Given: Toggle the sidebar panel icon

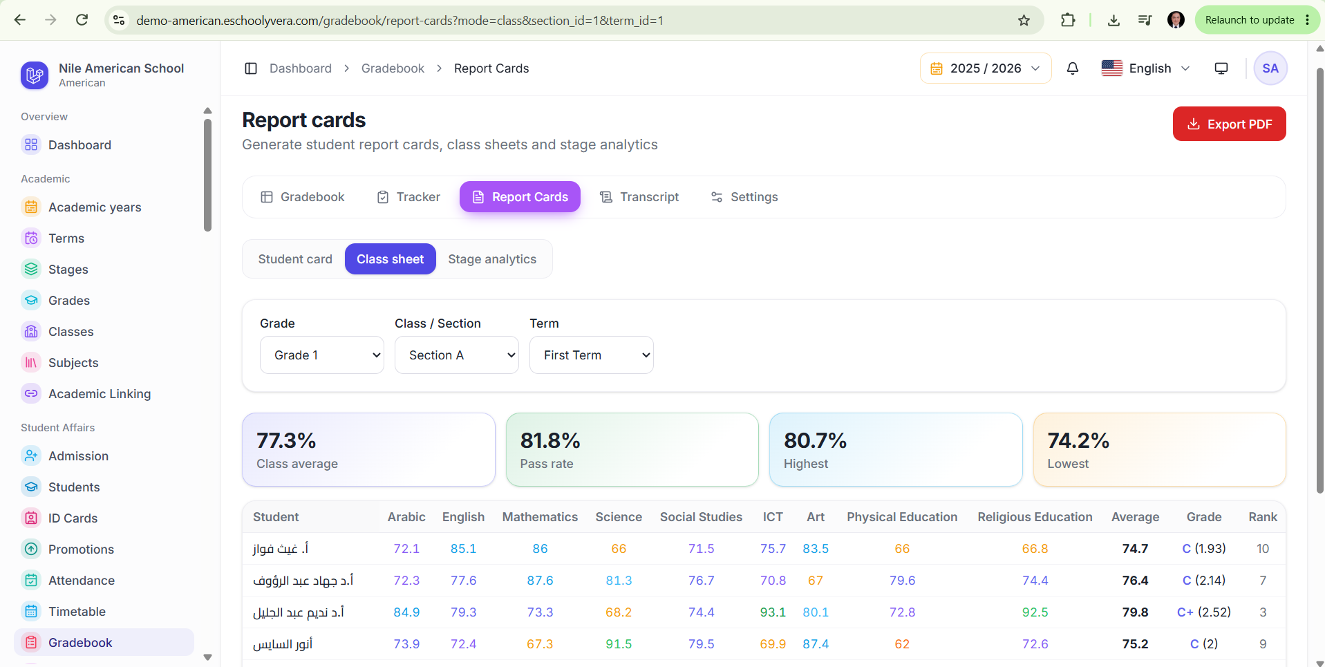Looking at the screenshot, I should [x=251, y=68].
